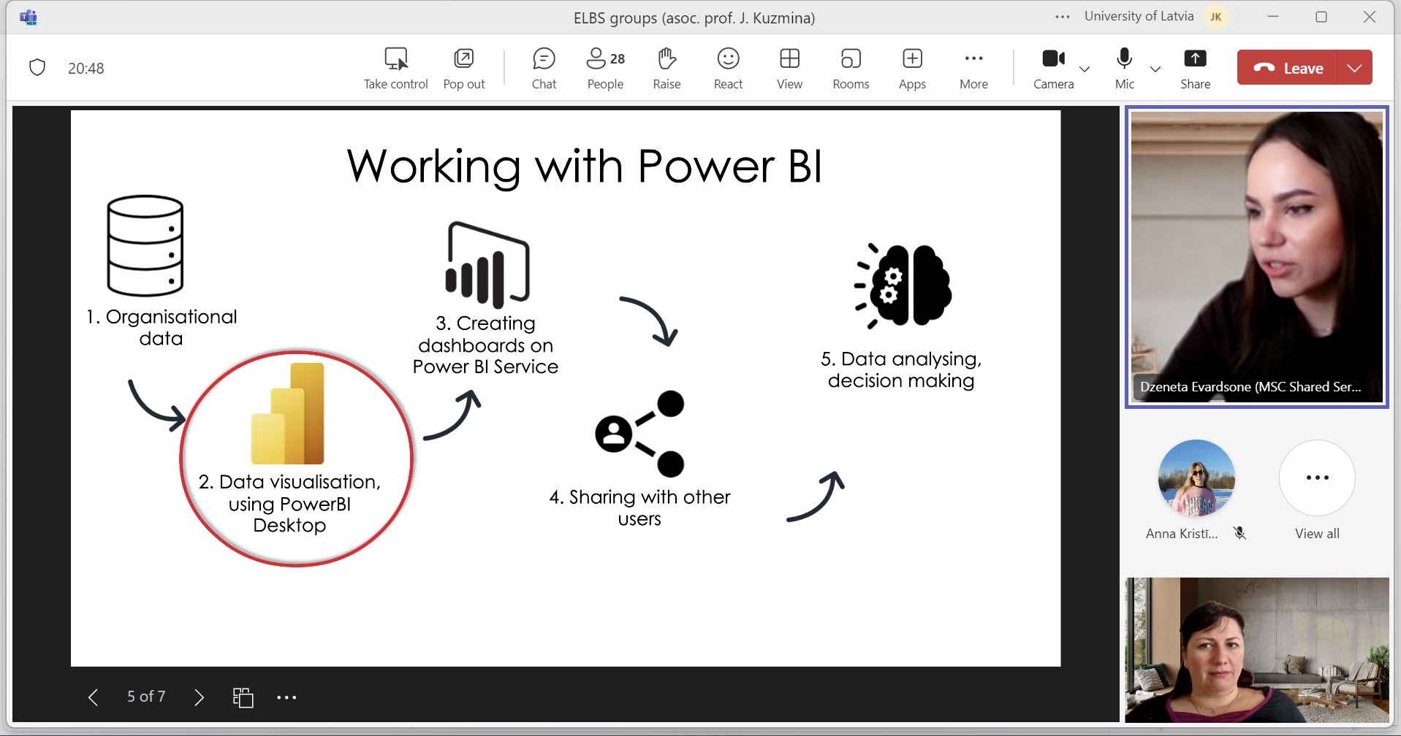This screenshot has height=736, width=1401.
Task: Click the Teams app logo icon
Action: tap(29, 17)
